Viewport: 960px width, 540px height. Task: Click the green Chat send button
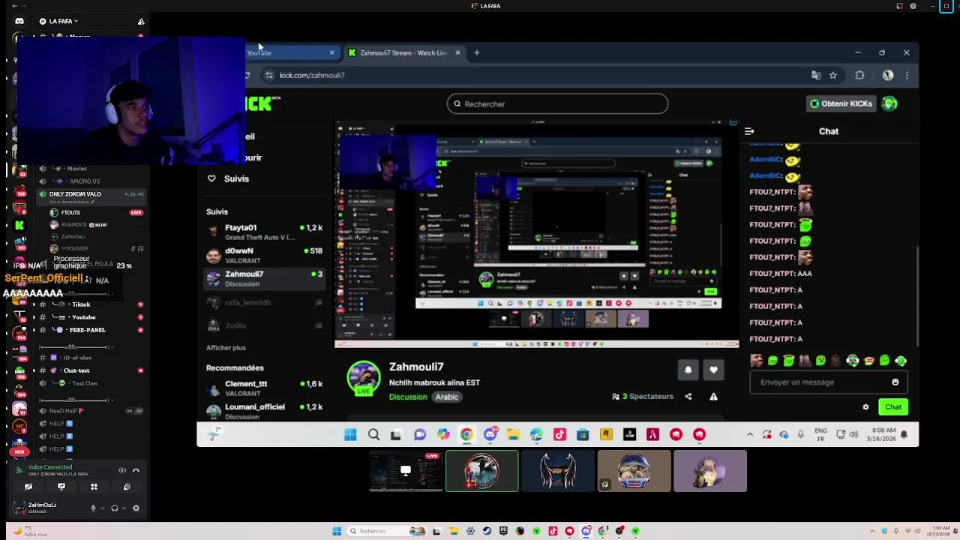pyautogui.click(x=893, y=406)
